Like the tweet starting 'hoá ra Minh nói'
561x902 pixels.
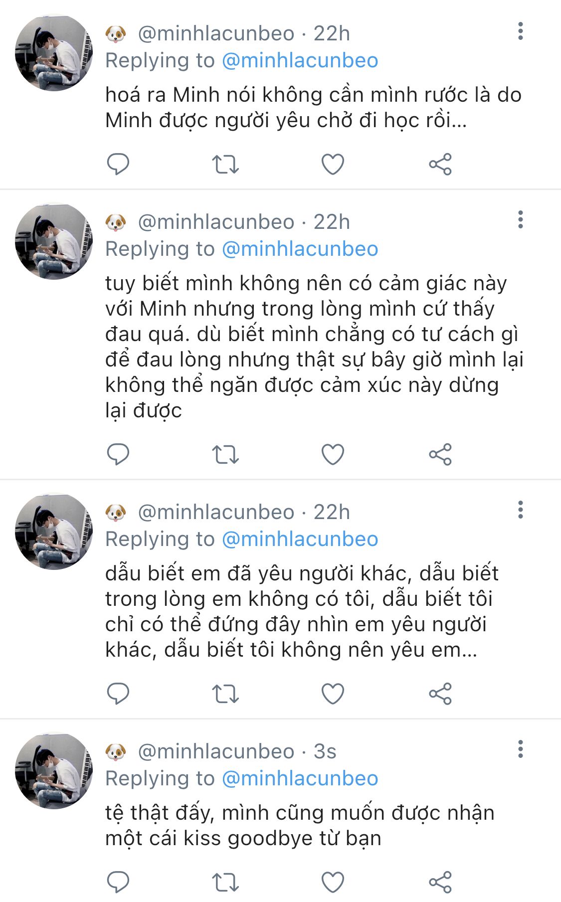(x=333, y=164)
